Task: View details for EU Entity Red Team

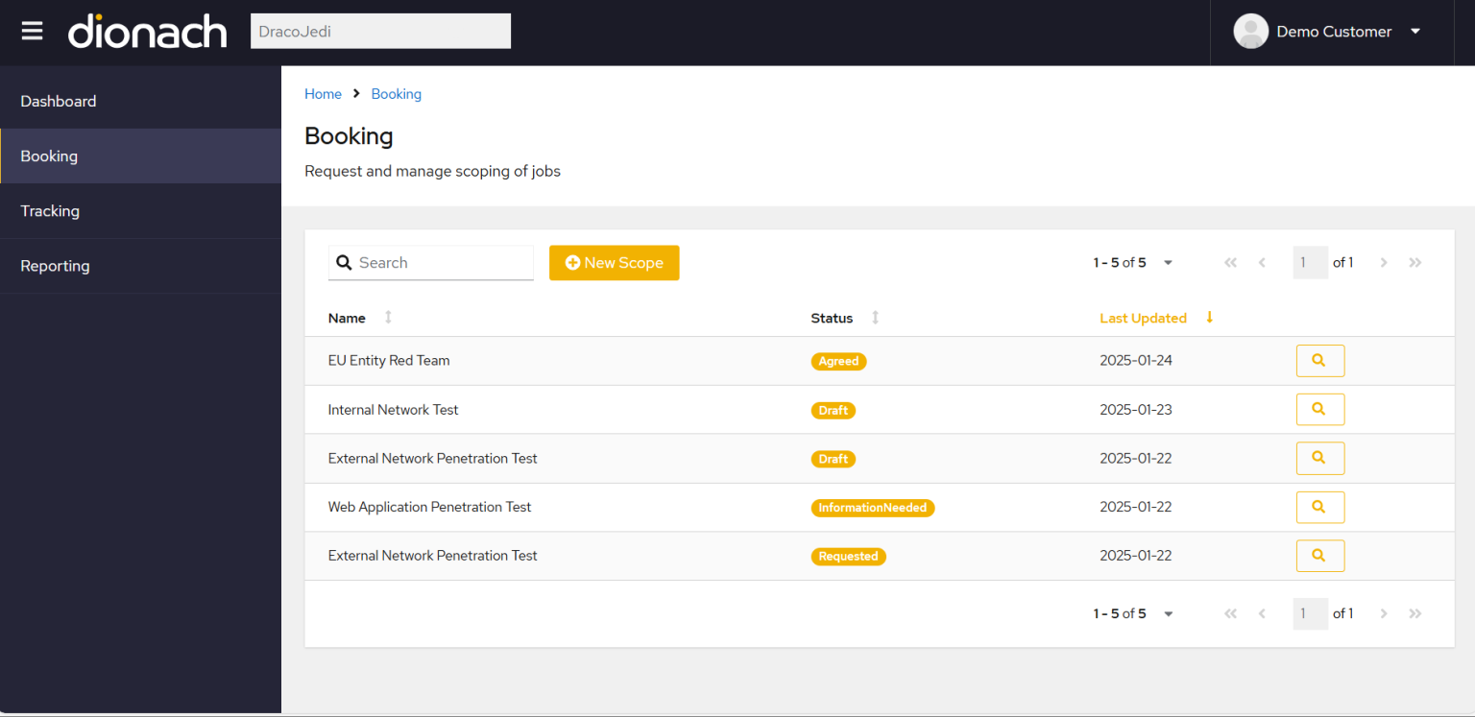Action: pyautogui.click(x=1319, y=361)
